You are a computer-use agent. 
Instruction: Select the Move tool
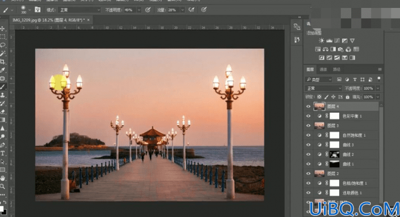pos(2,28)
